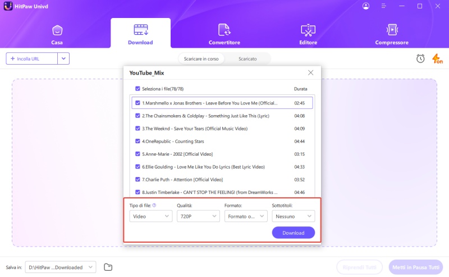Uncheck Anne-Marie 2002 track

tap(138, 154)
